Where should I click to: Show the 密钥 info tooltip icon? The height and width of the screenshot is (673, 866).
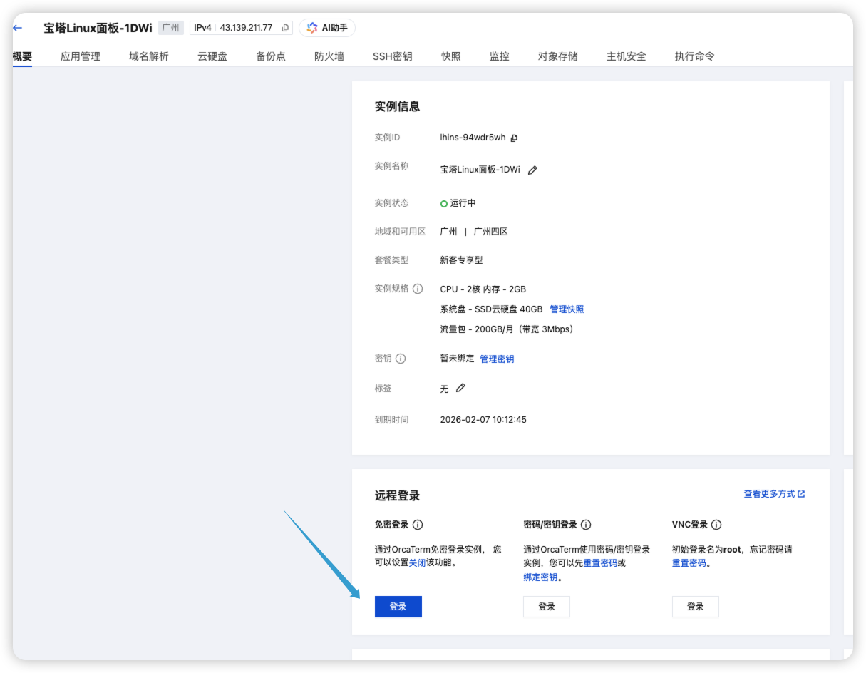(401, 359)
